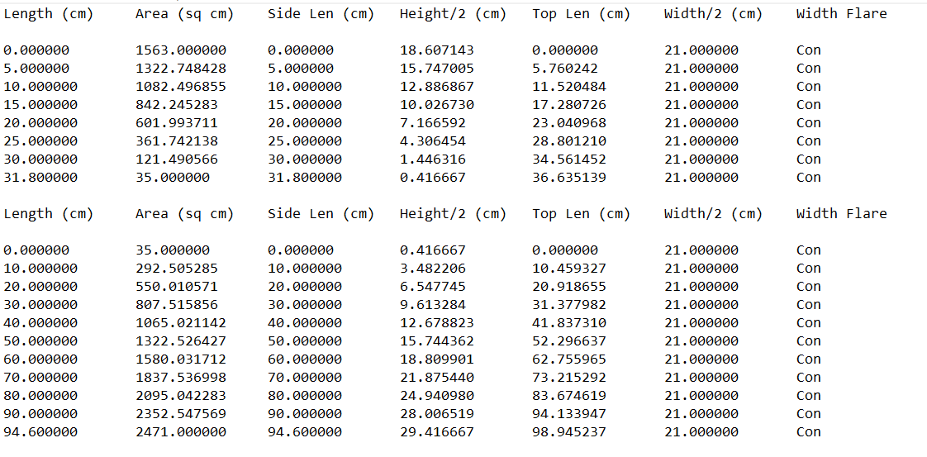This screenshot has width=927, height=457.
Task: Click the Height/2 value 28.006519
Action: tap(437, 414)
